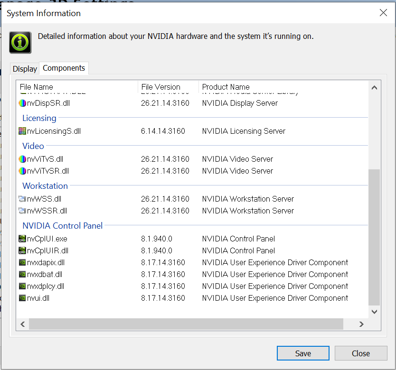The image size is (396, 370).
Task: Click the horizontal scrollbar left arrow
Action: [23, 324]
